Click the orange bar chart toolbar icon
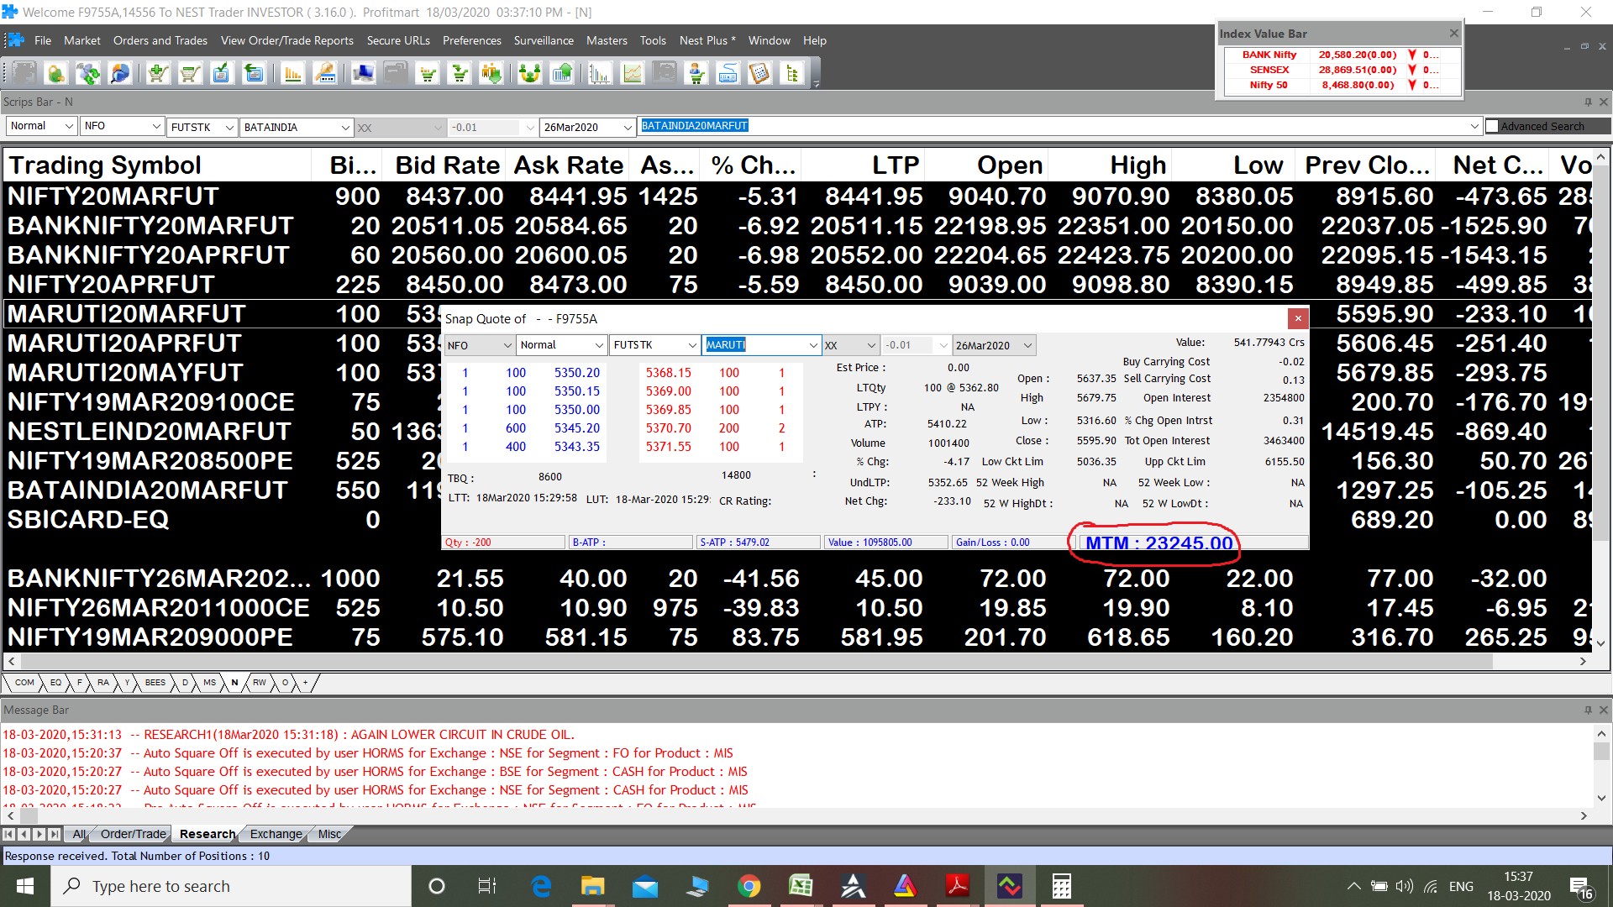The height and width of the screenshot is (907, 1613). (x=293, y=74)
